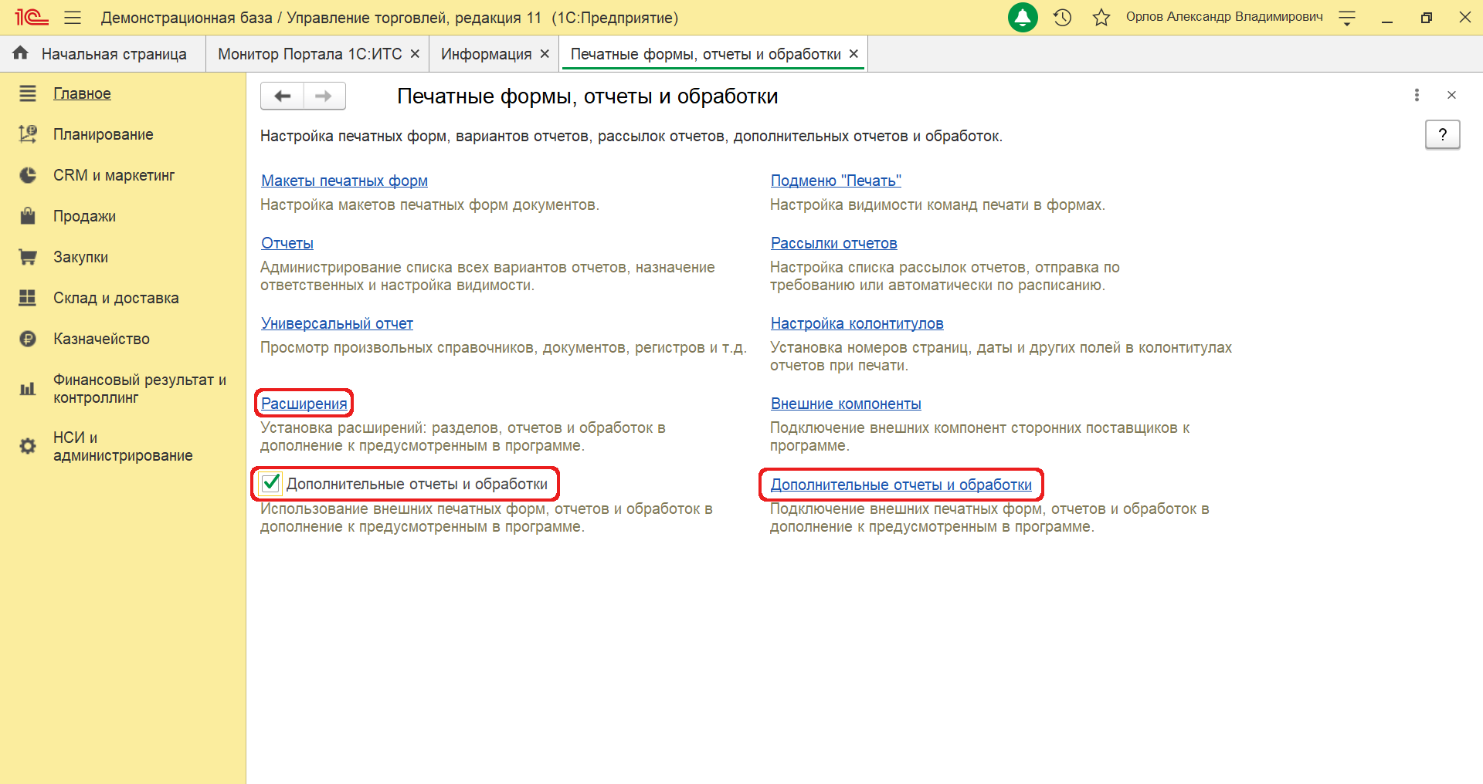Open favorites star icon
This screenshot has width=1483, height=784.
pyautogui.click(x=1101, y=18)
